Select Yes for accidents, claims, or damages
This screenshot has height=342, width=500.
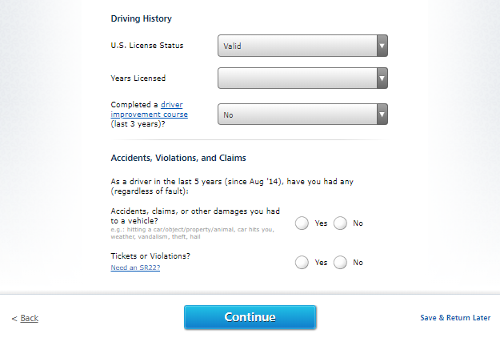[x=302, y=223]
